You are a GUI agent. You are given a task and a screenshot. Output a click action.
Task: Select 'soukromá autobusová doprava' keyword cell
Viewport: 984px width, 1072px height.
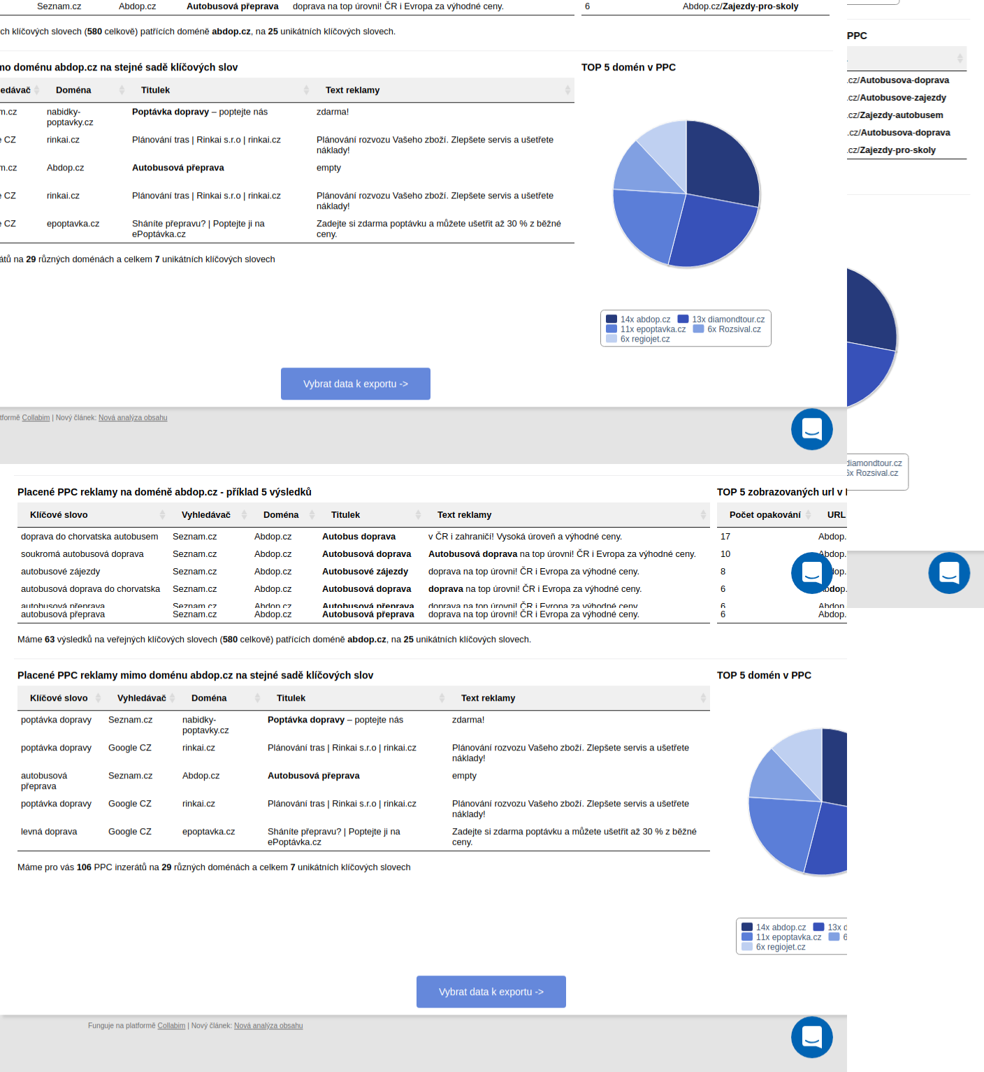[x=82, y=554]
